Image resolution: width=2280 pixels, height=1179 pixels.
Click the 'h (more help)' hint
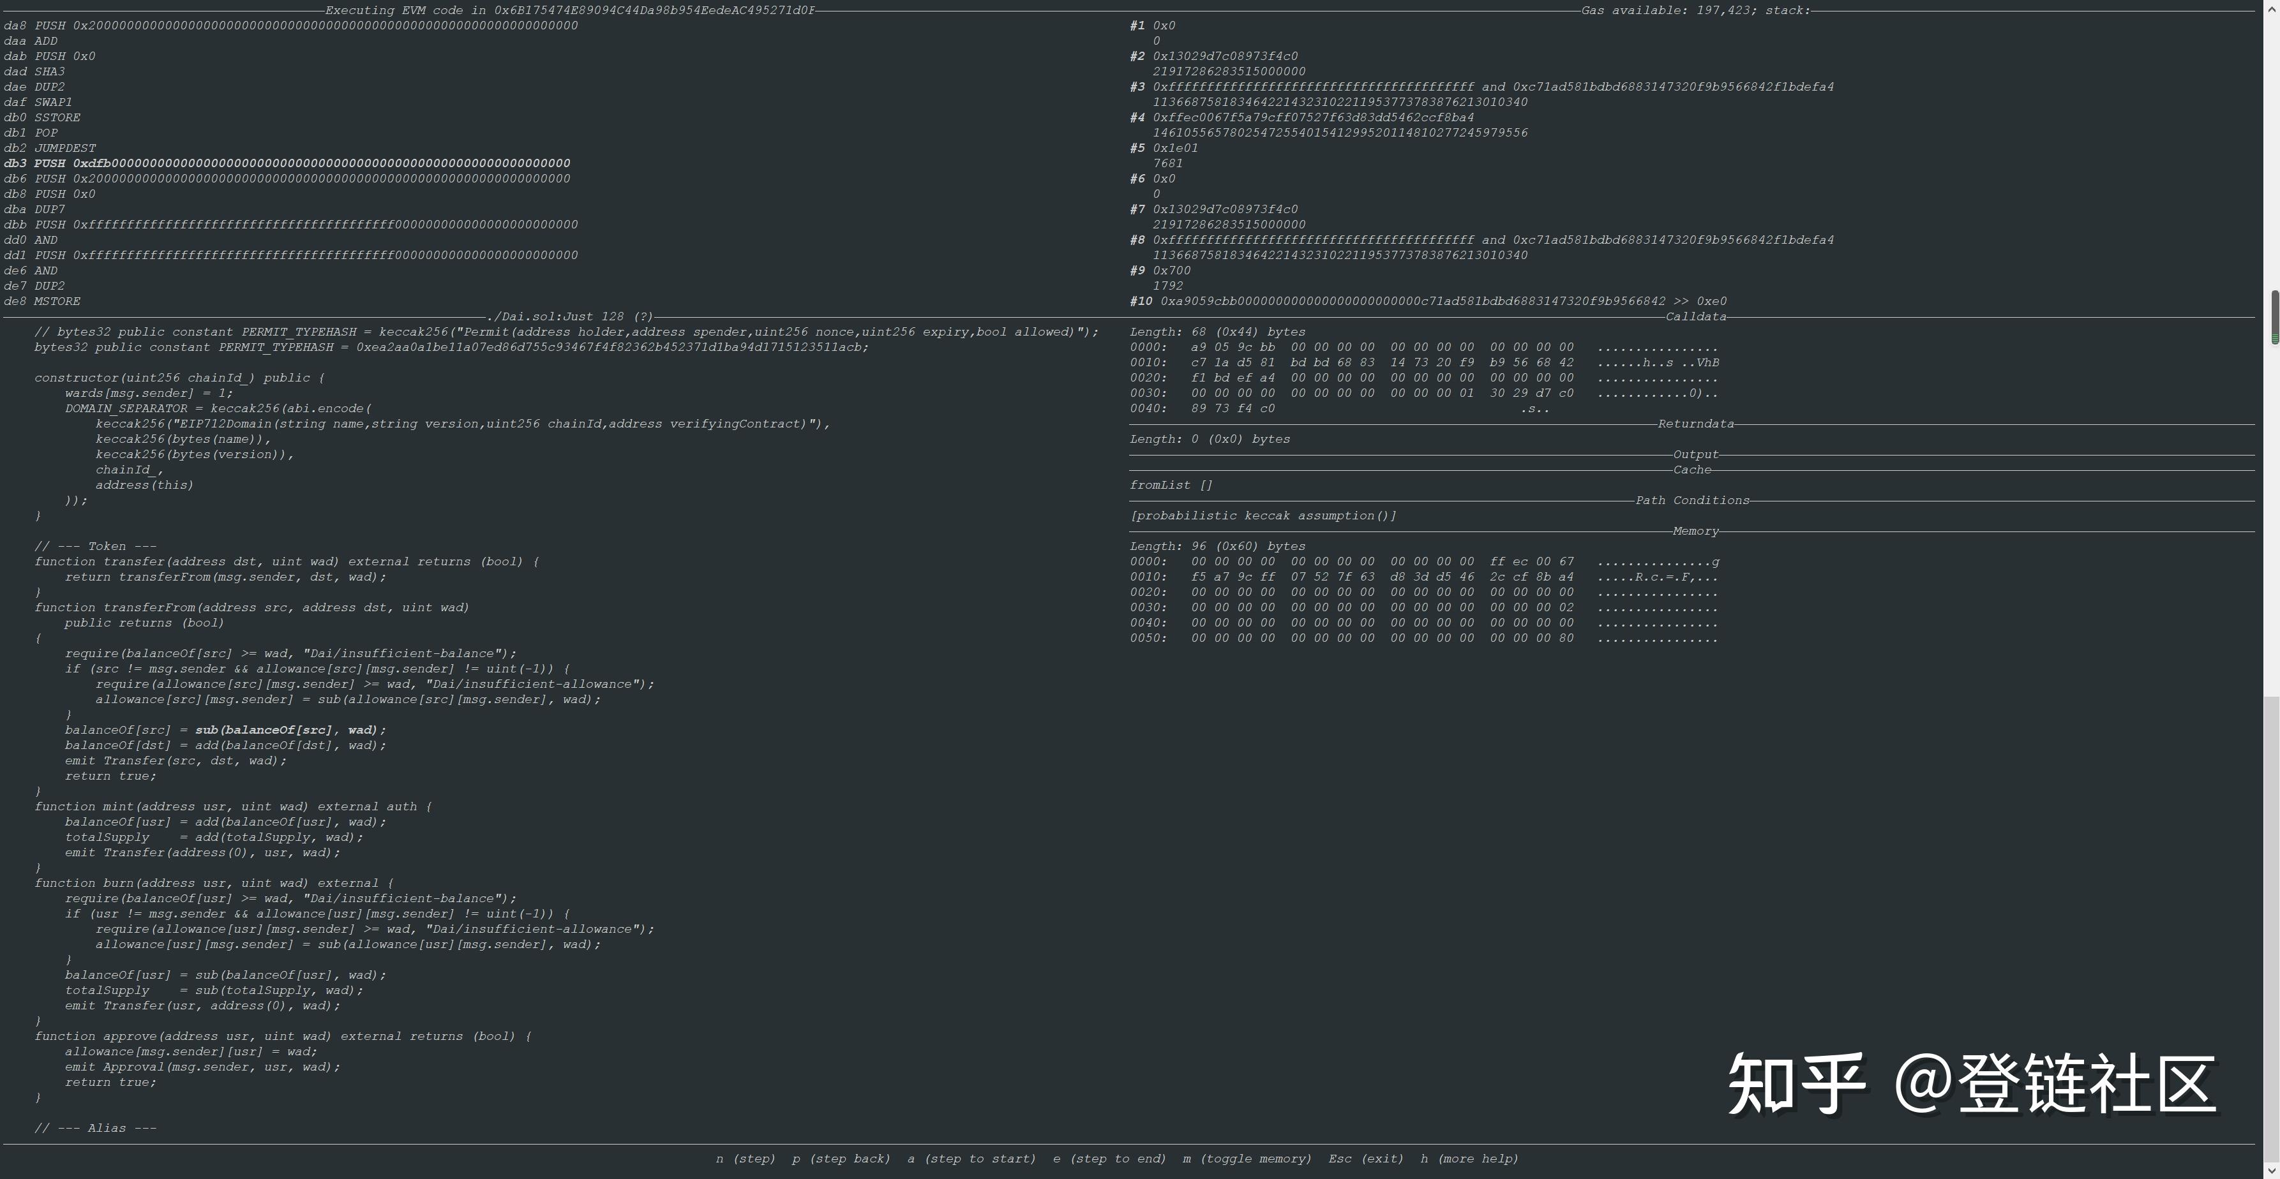tap(1469, 1159)
